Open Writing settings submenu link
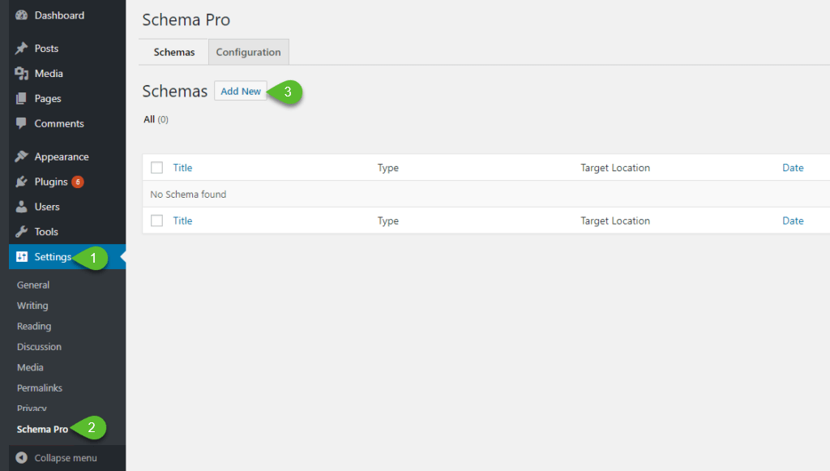The height and width of the screenshot is (471, 830). click(32, 306)
